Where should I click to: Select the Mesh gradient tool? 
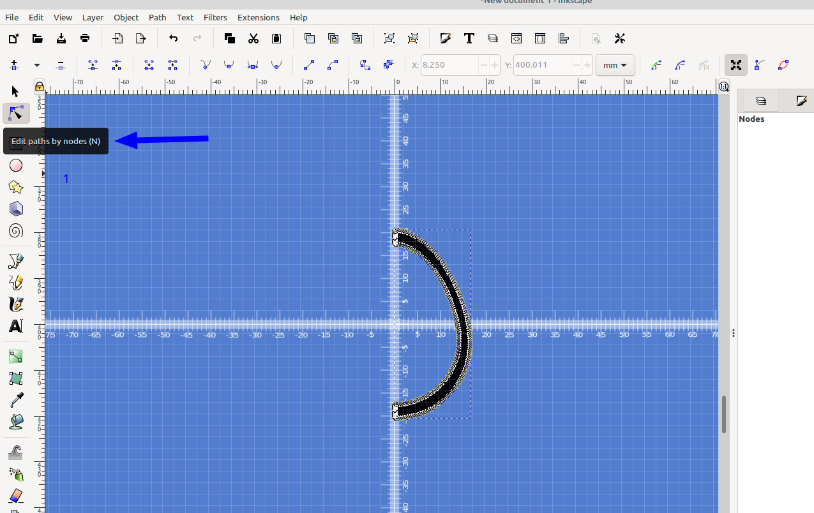[x=16, y=378]
